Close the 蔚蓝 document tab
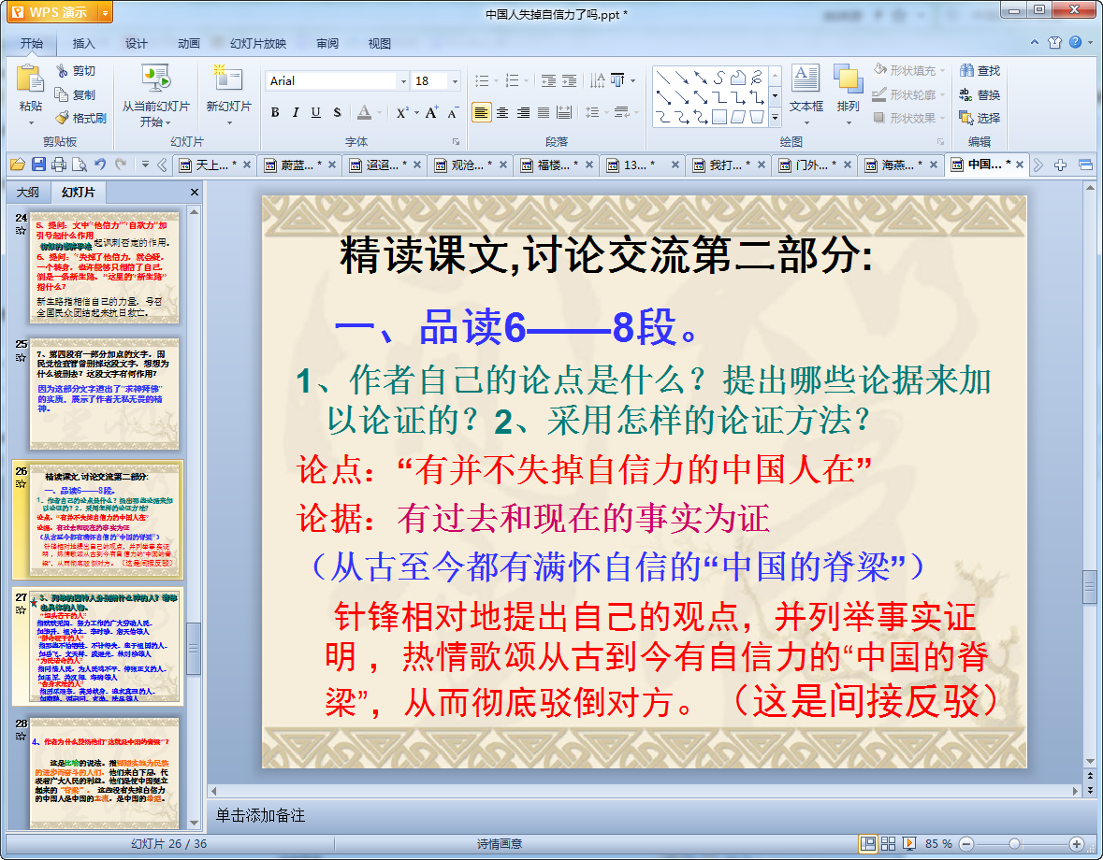 [331, 165]
